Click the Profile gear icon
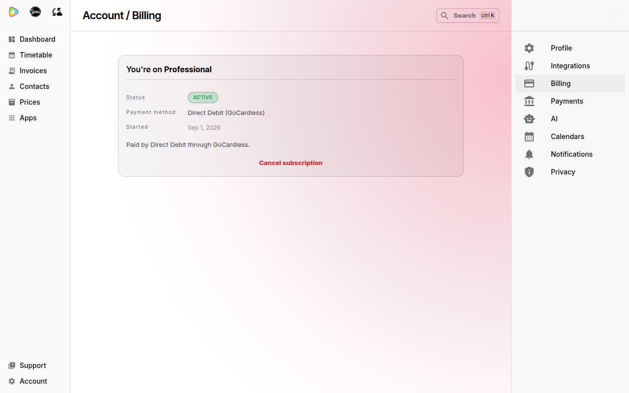629x393 pixels. click(529, 48)
